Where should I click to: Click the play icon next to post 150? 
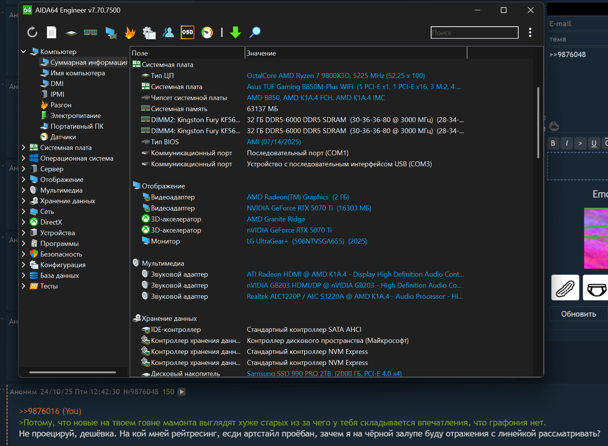click(182, 392)
